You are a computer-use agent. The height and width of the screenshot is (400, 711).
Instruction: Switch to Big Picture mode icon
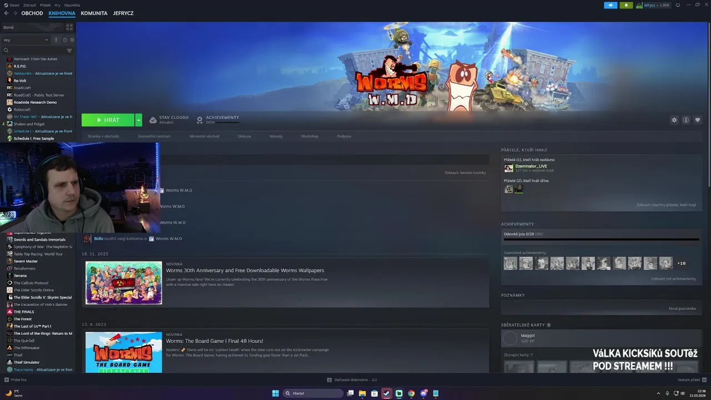pos(678,5)
